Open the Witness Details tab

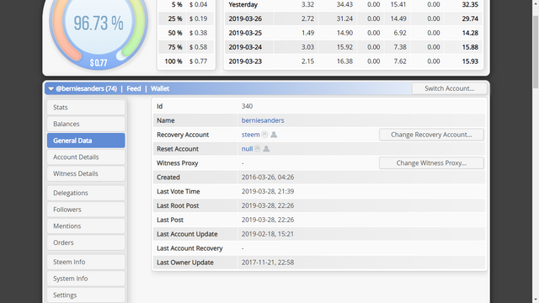click(86, 173)
